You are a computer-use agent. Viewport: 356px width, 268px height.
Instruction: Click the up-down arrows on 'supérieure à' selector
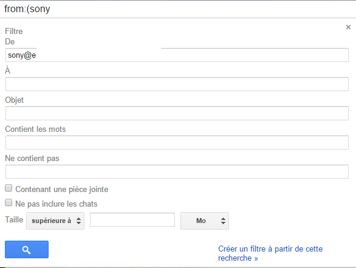pyautogui.click(x=78, y=221)
